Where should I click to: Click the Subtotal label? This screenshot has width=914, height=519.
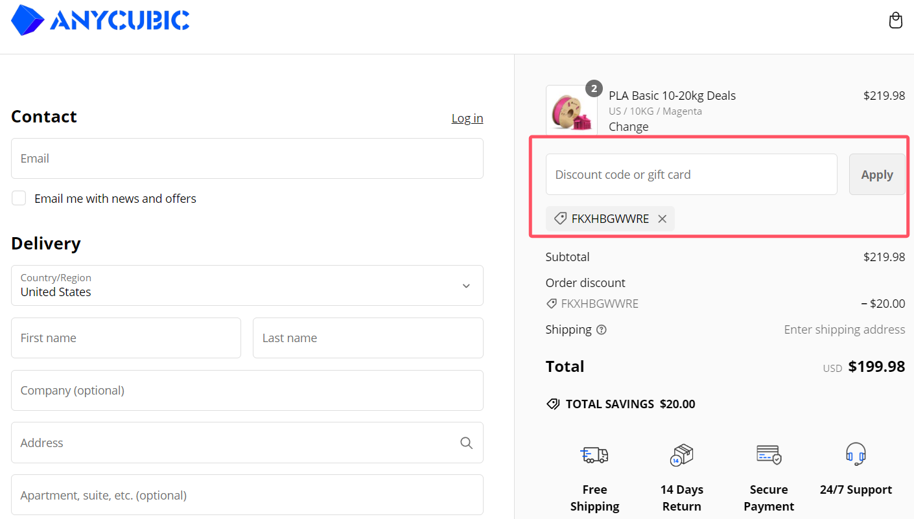[568, 257]
